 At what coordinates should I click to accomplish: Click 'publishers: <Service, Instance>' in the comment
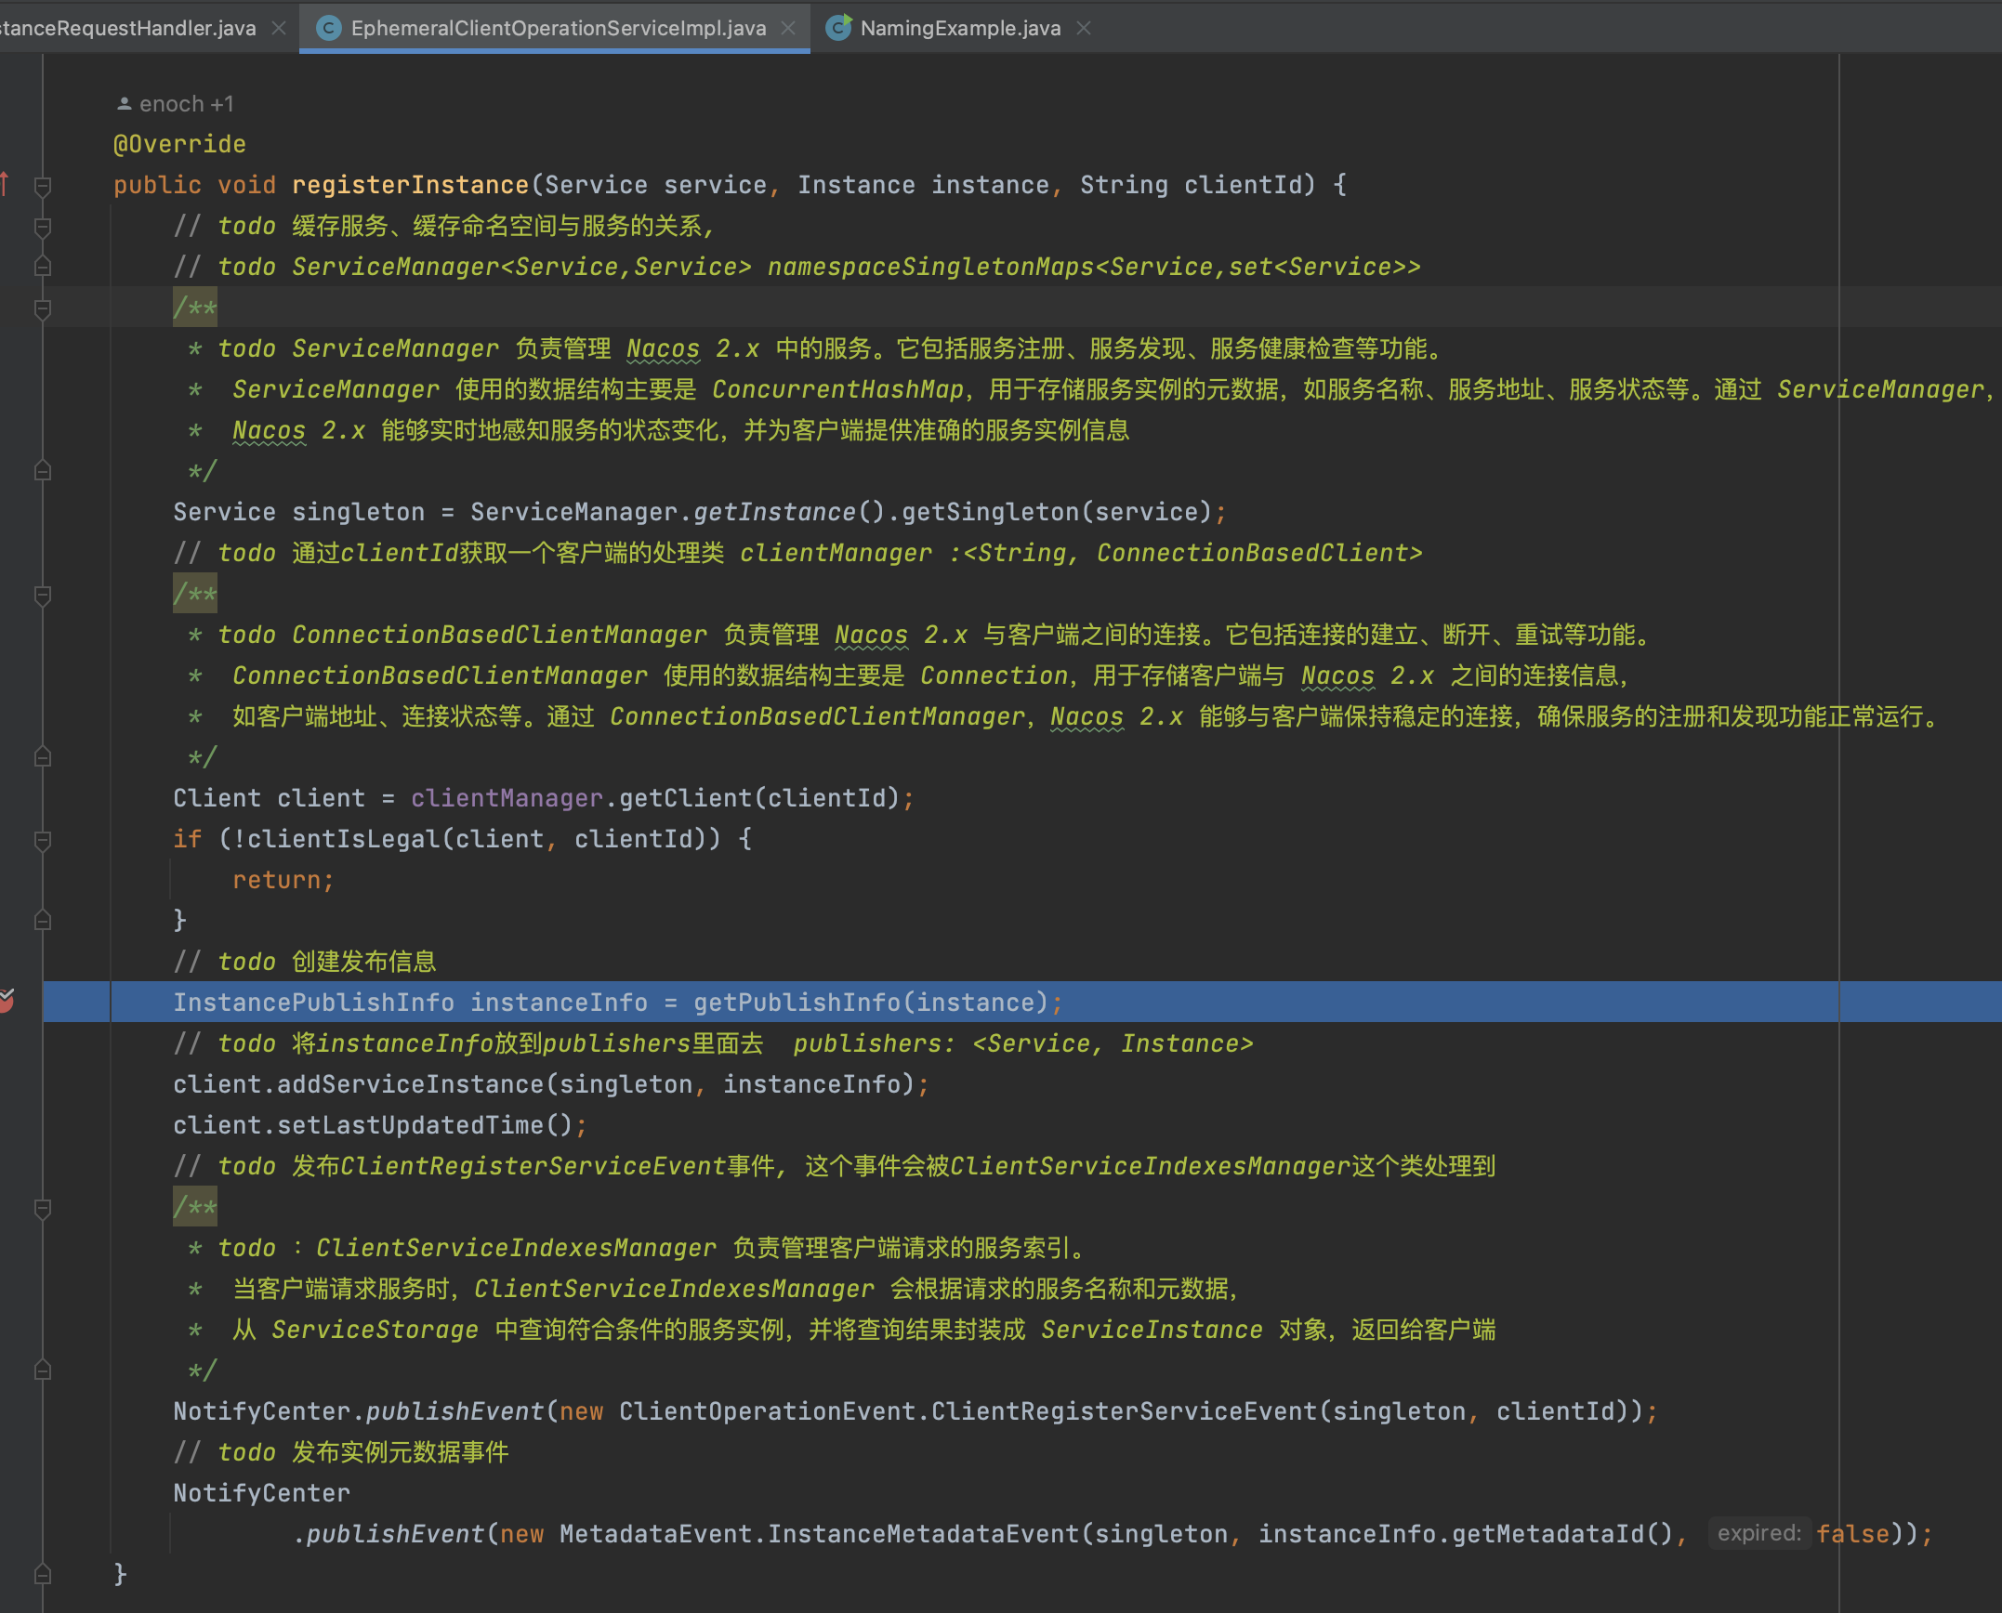click(x=1023, y=1043)
